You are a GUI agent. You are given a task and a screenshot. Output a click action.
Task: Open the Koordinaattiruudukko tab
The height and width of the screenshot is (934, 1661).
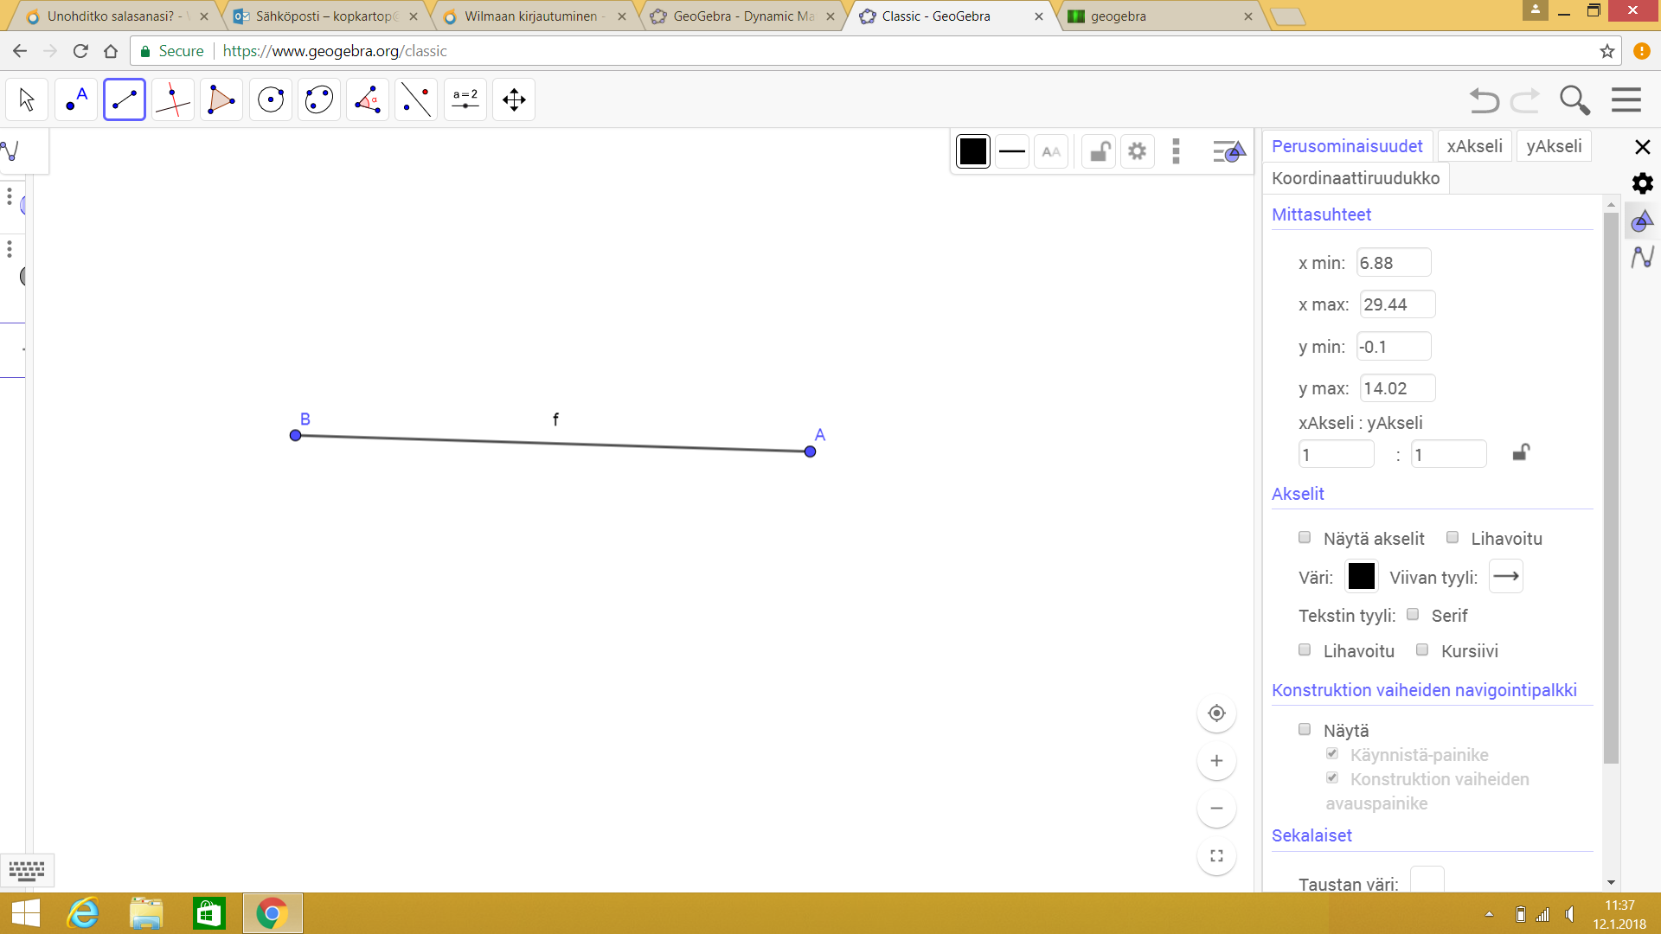pos(1356,178)
